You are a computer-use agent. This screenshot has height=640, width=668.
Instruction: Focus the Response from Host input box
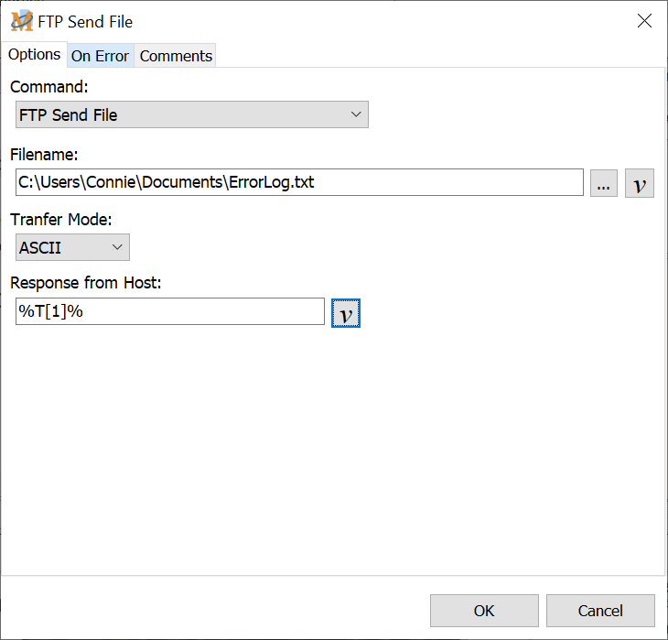pos(170,311)
